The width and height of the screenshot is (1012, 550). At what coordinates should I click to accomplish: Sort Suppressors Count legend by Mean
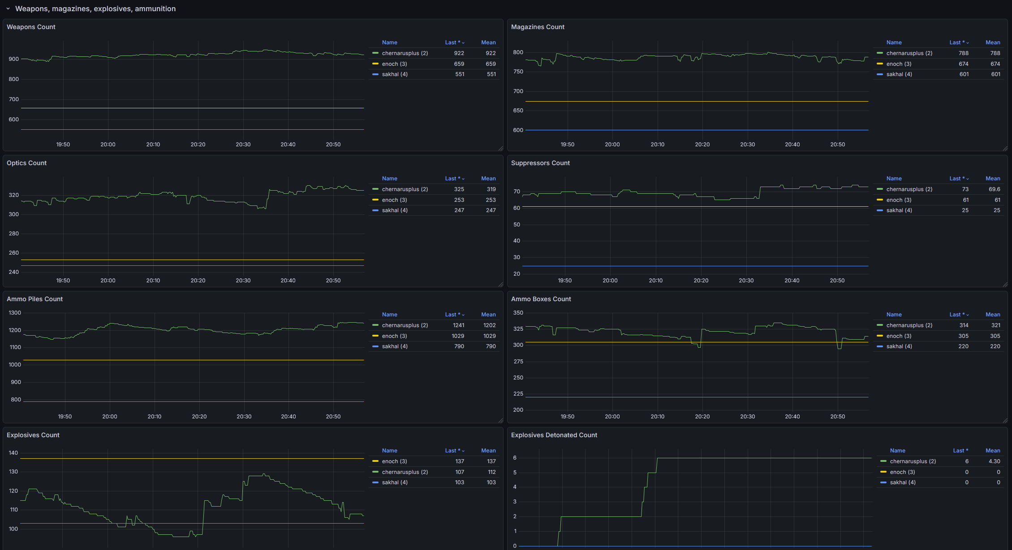pos(992,179)
